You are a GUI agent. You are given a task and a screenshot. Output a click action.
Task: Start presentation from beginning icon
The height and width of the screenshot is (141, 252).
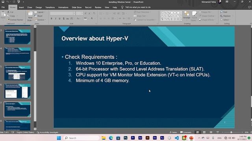coord(19,2)
